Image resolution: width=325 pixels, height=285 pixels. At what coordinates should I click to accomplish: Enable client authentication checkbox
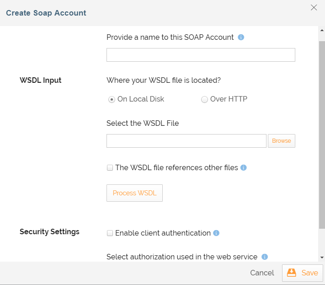point(110,233)
